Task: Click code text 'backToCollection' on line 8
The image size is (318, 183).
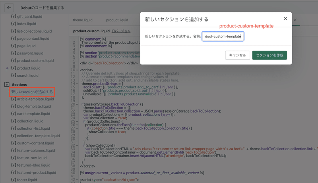Action: coord(109,63)
